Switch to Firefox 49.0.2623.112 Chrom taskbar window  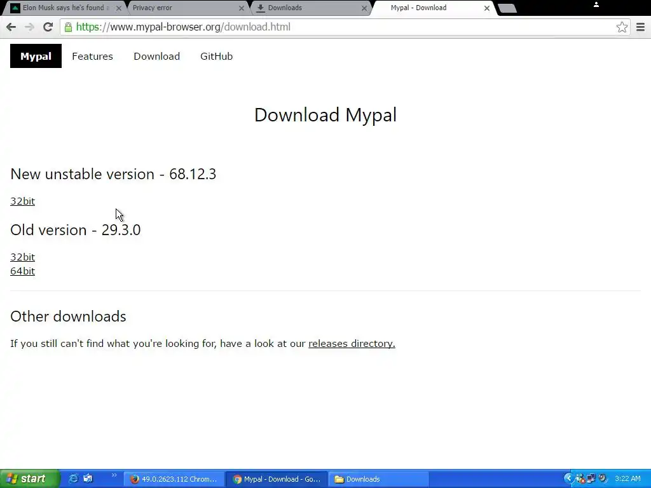coord(174,479)
